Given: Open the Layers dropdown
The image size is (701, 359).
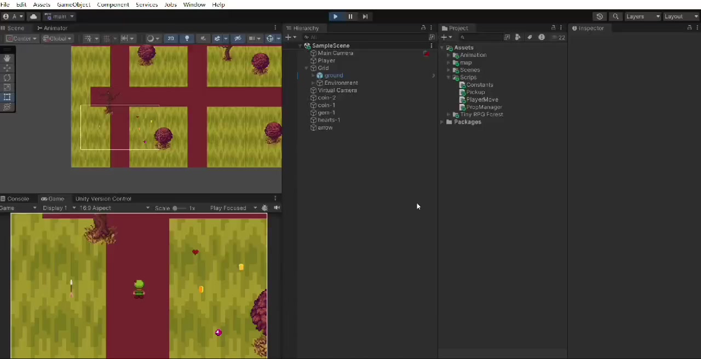Looking at the screenshot, I should point(642,16).
